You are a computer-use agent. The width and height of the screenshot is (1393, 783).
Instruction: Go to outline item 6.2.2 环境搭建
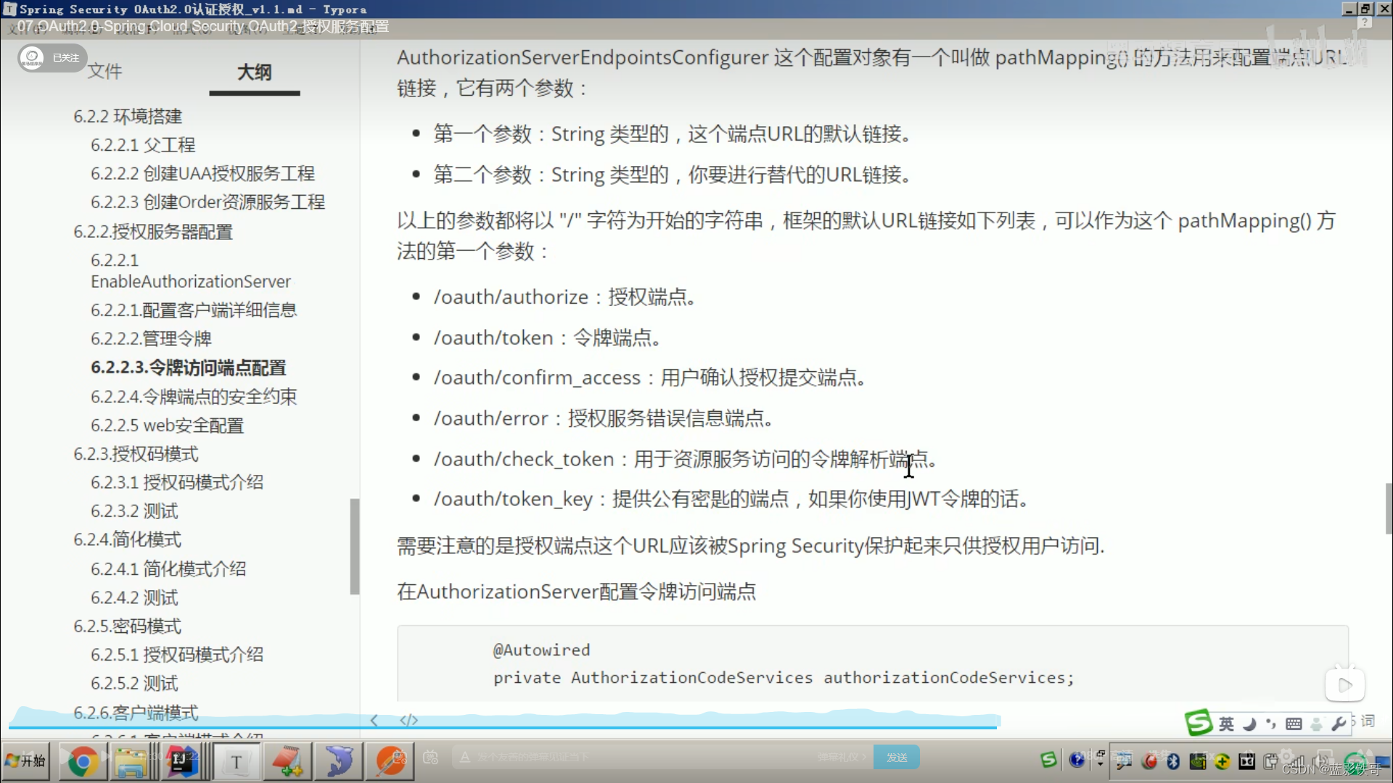(x=128, y=116)
